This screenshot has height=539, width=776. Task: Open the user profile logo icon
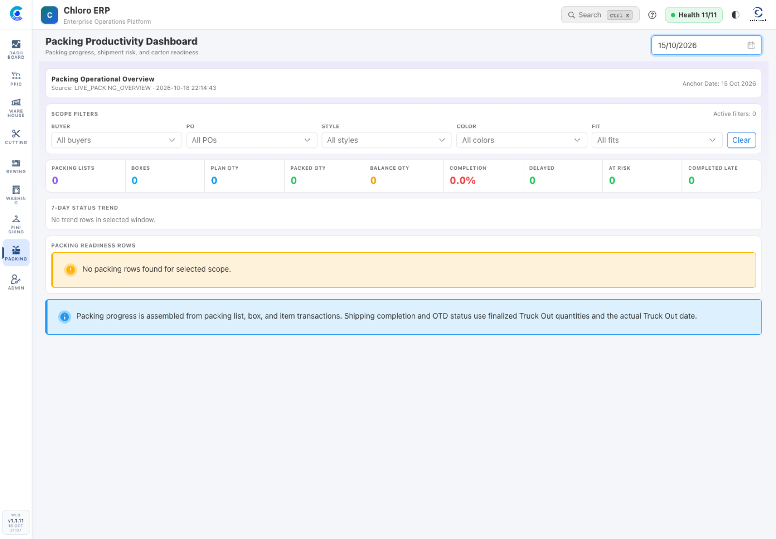758,14
